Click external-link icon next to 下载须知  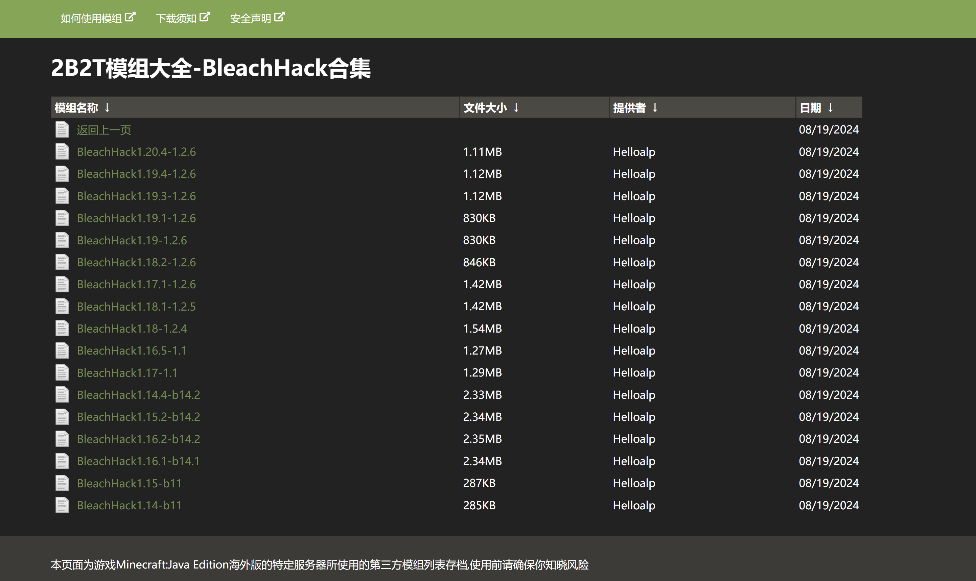click(x=205, y=17)
